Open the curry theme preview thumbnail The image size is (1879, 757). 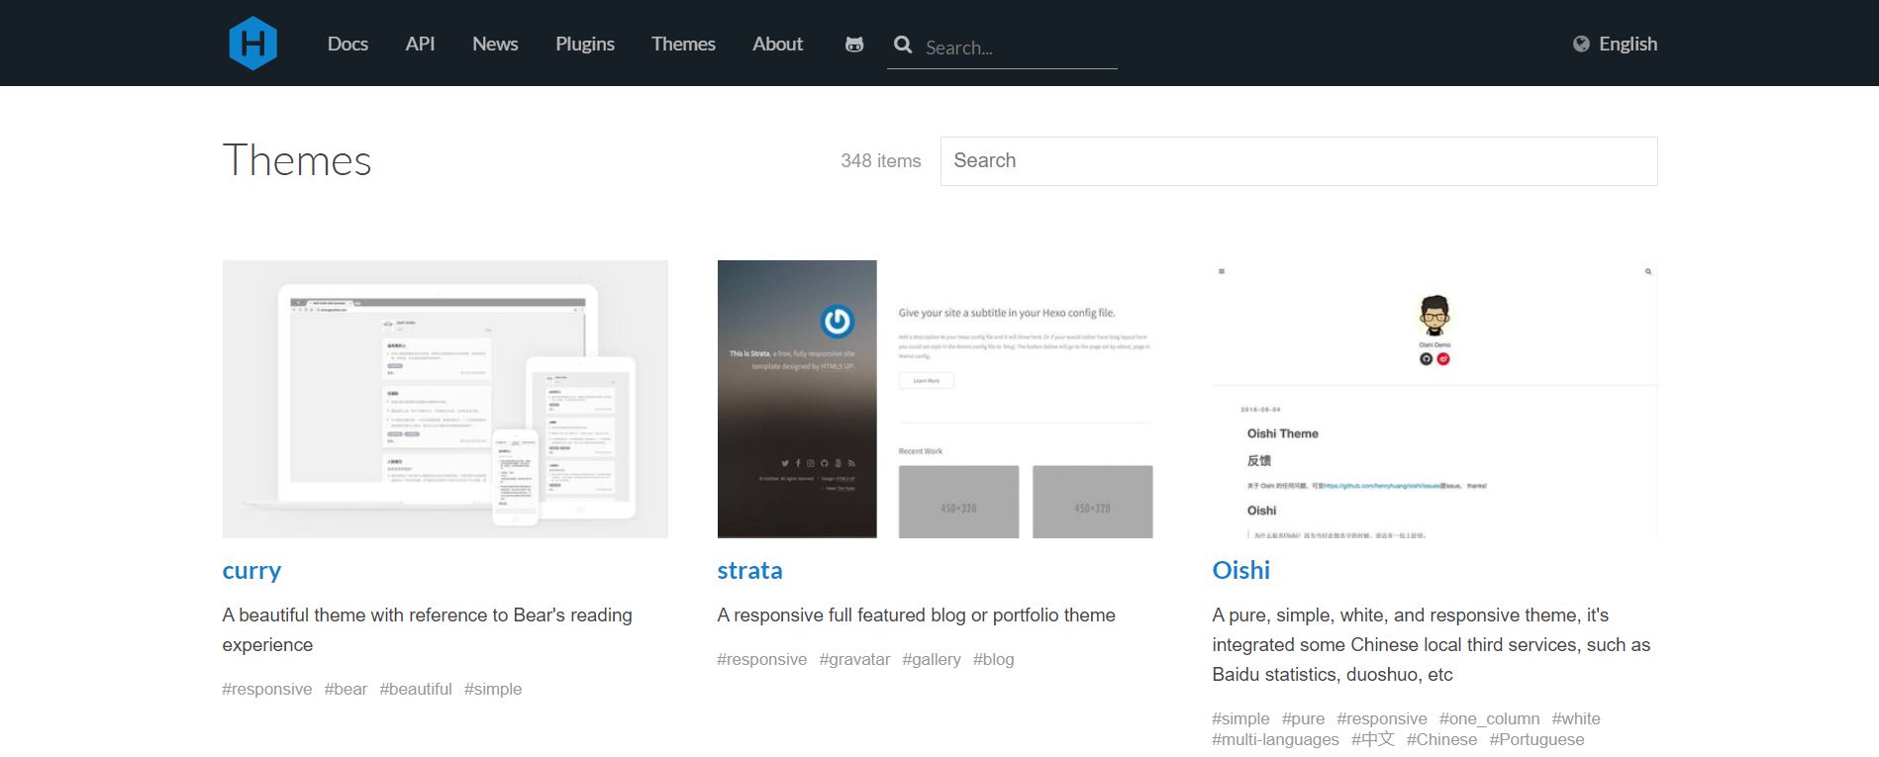point(445,399)
